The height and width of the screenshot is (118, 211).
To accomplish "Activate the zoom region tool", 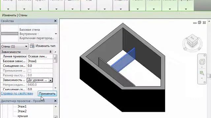I will click(x=202, y=73).
